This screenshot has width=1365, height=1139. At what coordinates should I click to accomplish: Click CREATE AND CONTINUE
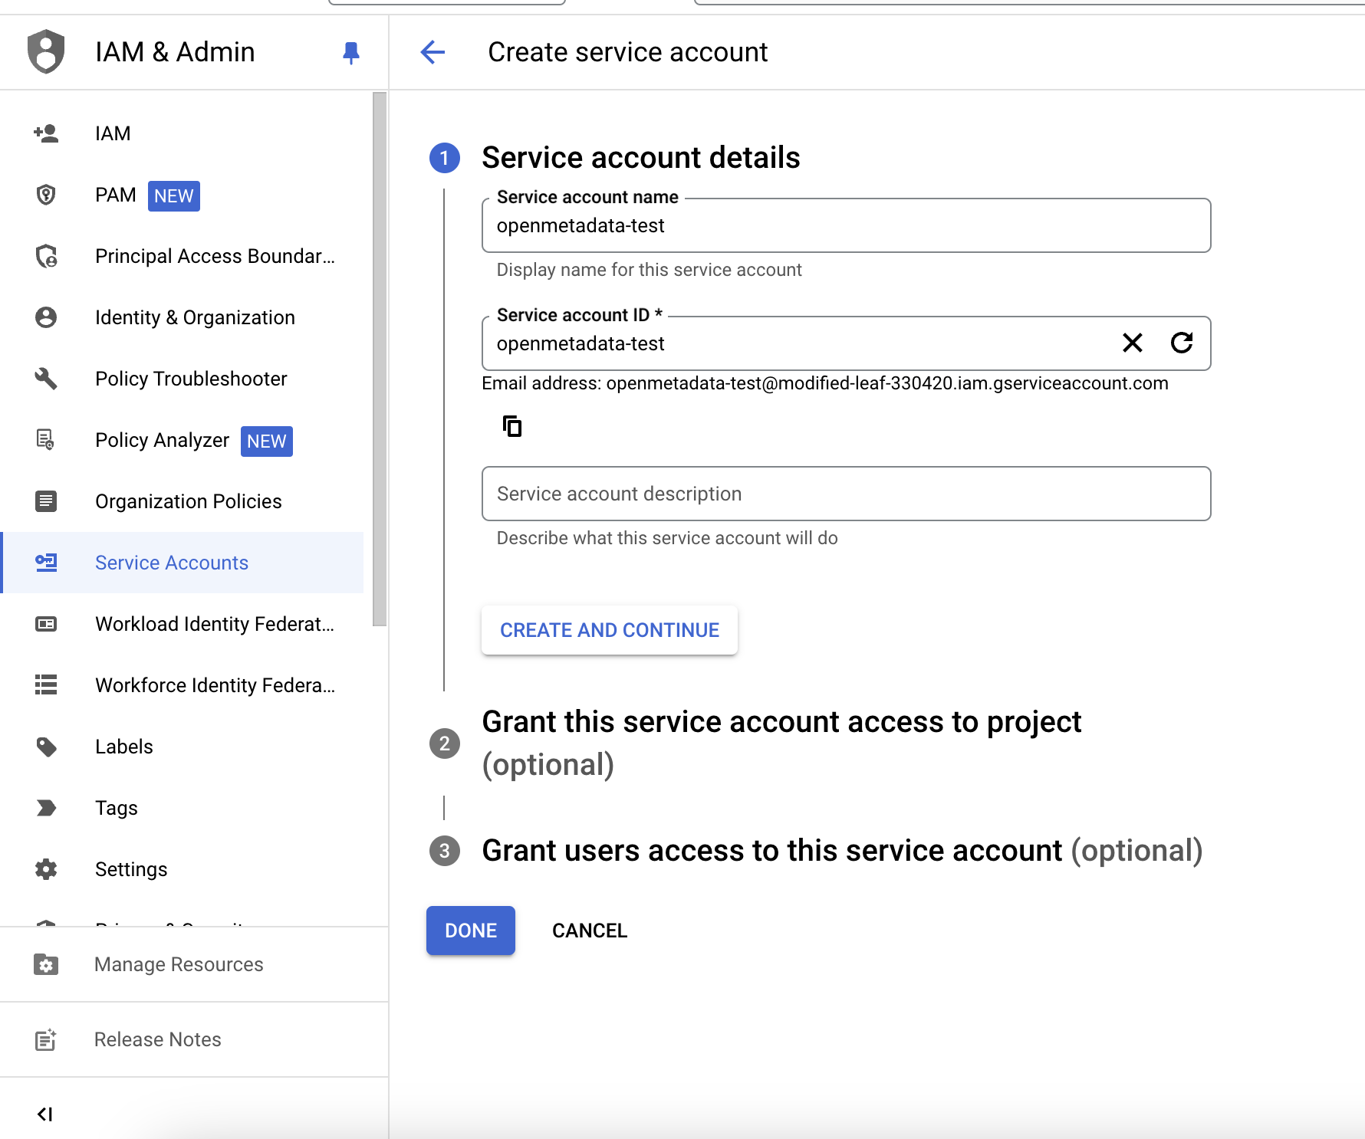click(x=609, y=629)
